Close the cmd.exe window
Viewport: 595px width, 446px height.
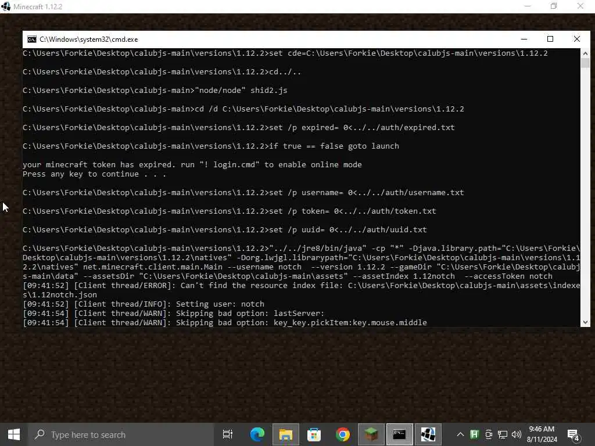coord(577,39)
